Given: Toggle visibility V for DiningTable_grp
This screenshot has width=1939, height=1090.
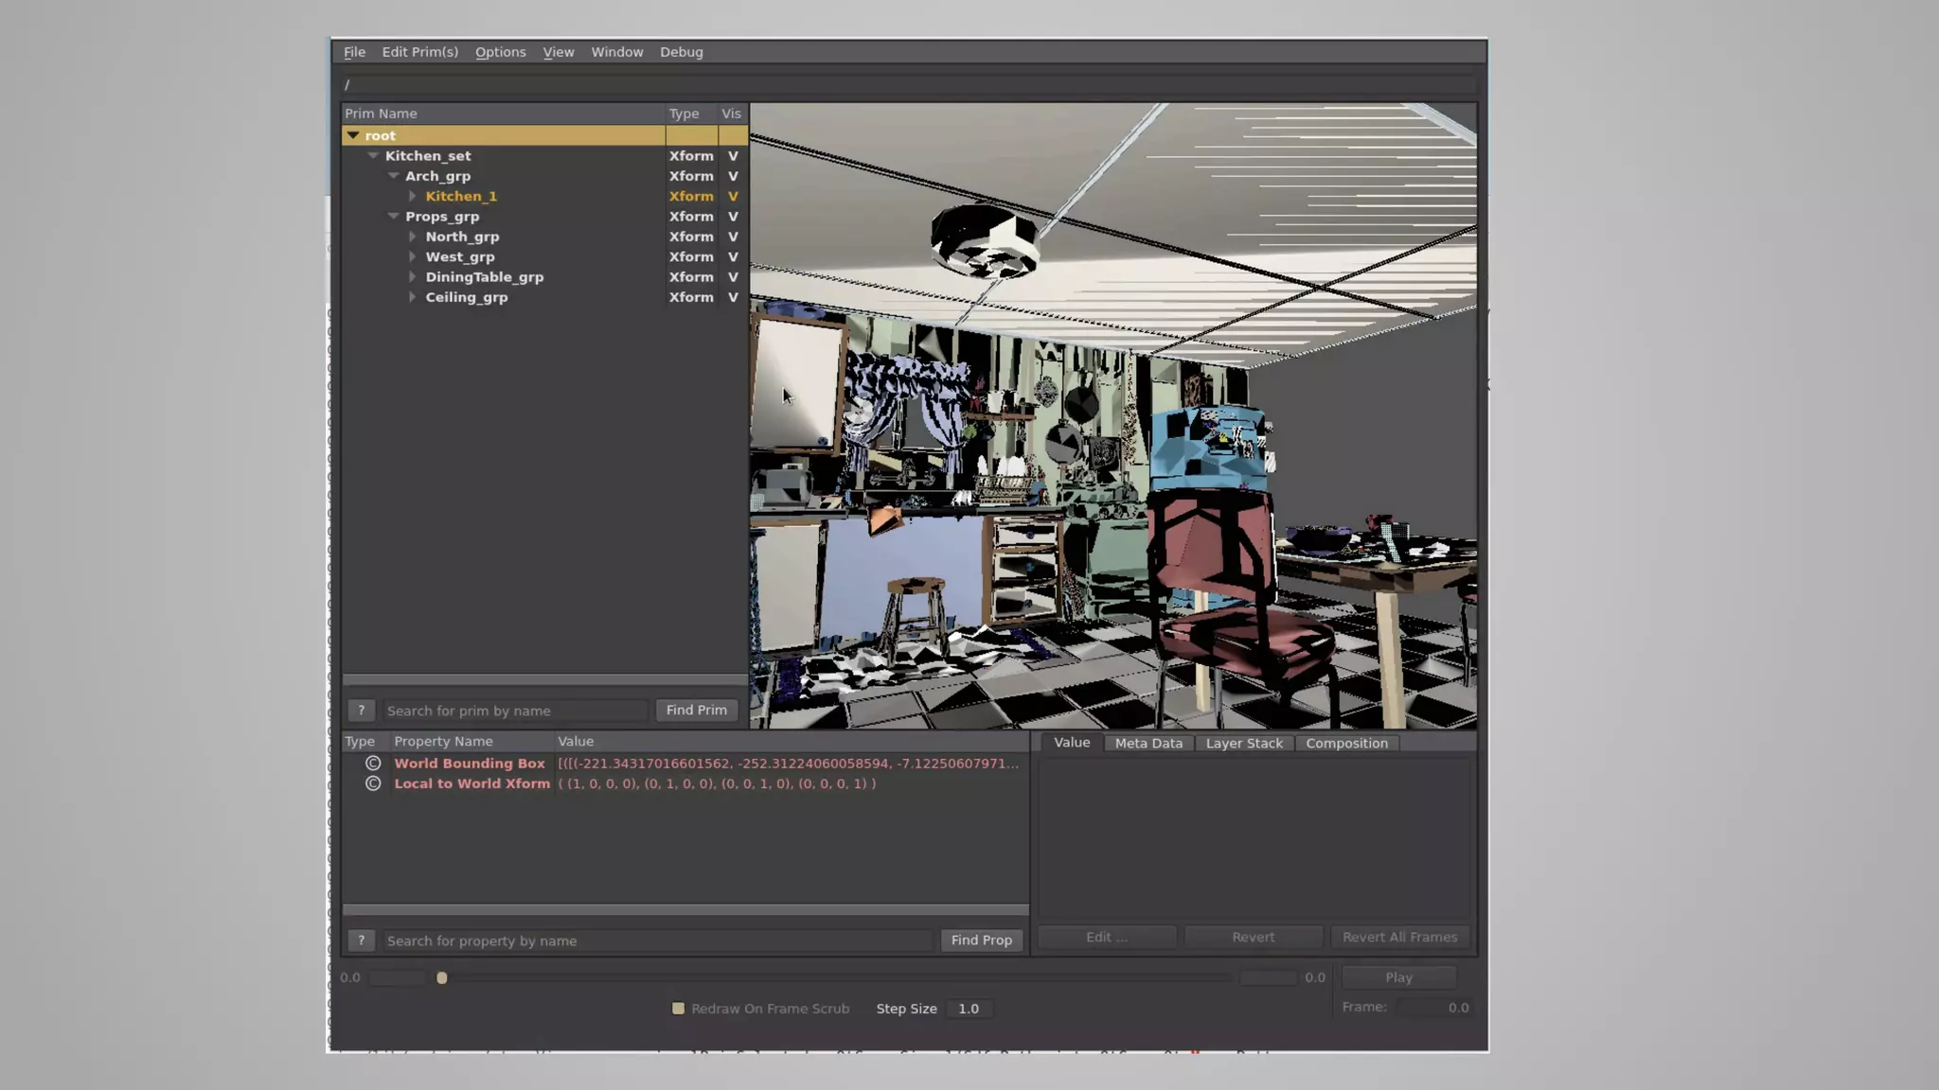Looking at the screenshot, I should coord(732,277).
